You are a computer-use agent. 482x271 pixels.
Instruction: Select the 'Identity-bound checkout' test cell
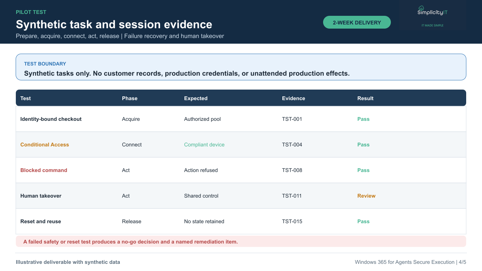[x=51, y=119]
